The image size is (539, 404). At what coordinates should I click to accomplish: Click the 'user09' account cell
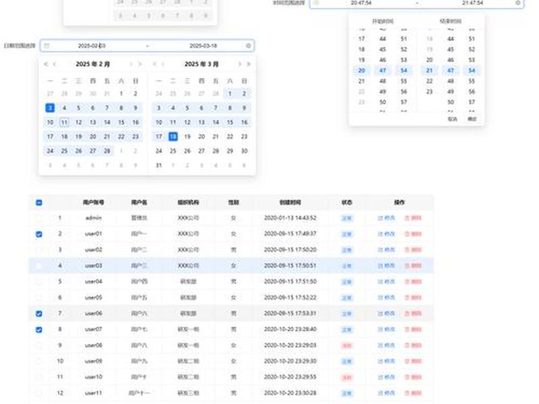pyautogui.click(x=94, y=361)
